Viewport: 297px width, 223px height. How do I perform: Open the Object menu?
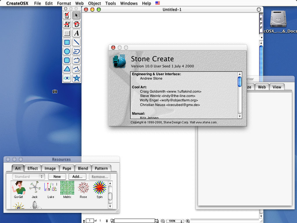tap(95, 3)
